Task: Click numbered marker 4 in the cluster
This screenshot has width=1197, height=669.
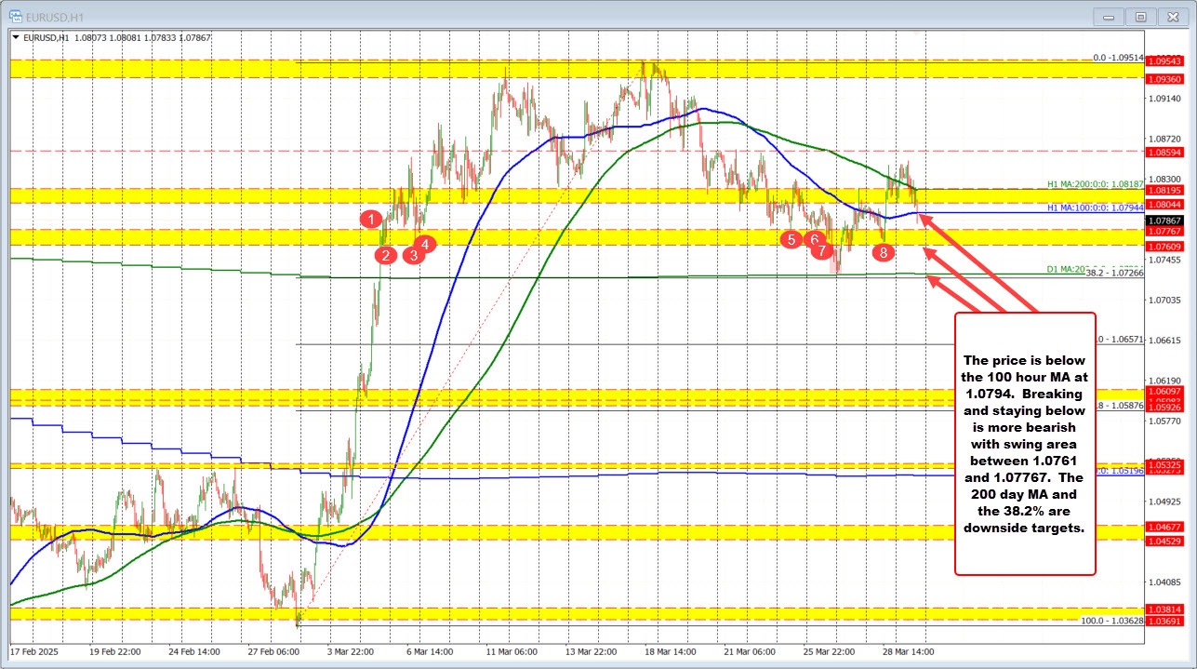Action: [x=426, y=245]
